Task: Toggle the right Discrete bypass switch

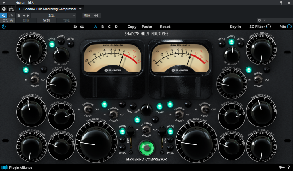Action: coord(179,114)
